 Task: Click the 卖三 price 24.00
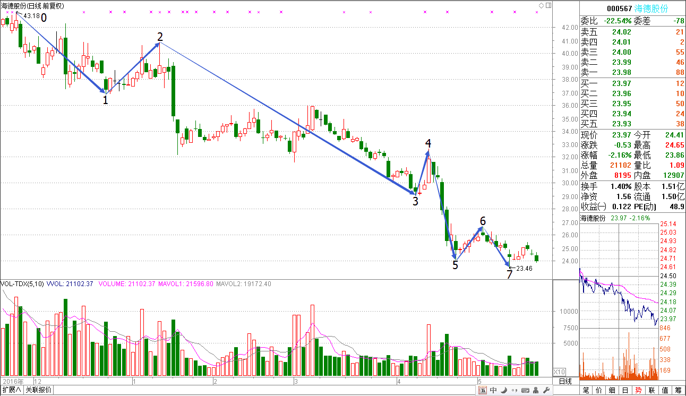tap(621, 53)
